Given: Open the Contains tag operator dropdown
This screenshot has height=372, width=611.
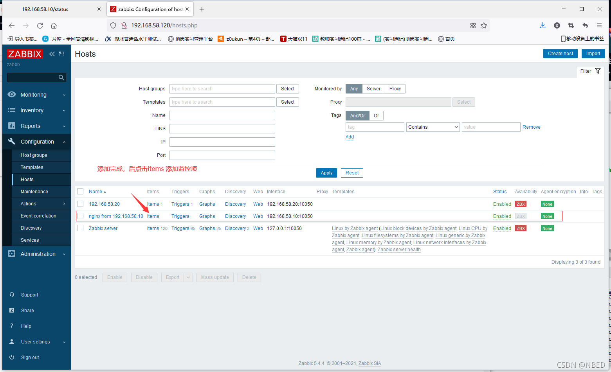Looking at the screenshot, I should (433, 127).
